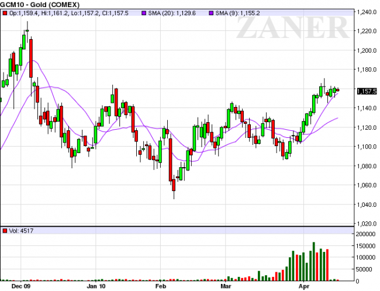380x291 pixels.
Task: Click the 1,140.0 price axis label
Action: point(367,108)
